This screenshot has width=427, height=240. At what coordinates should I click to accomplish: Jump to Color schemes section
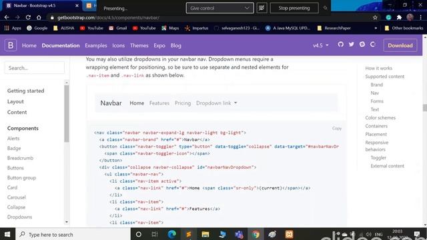[380, 118]
